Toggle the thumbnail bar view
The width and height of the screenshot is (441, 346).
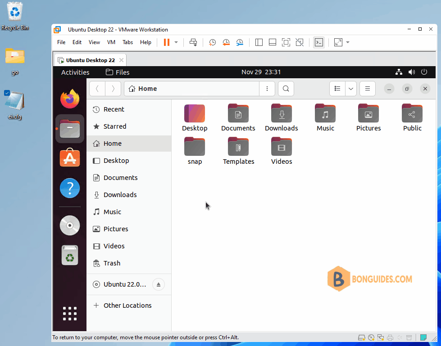pos(272,42)
